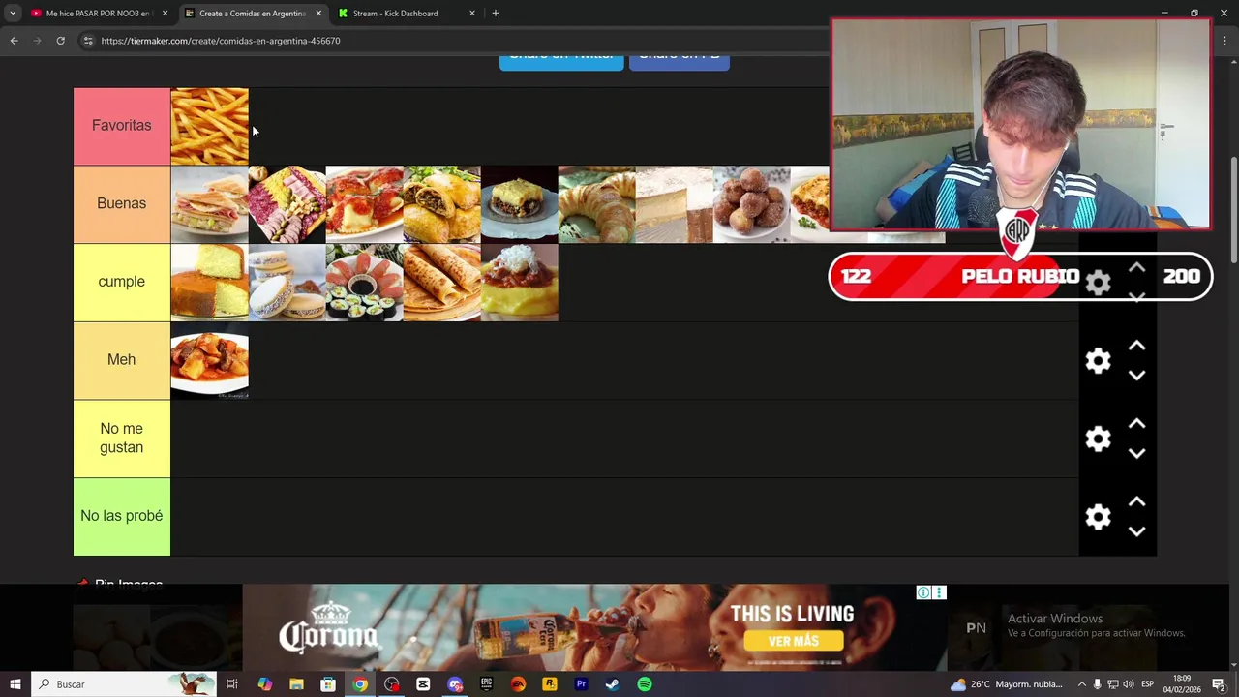Image resolution: width=1239 pixels, height=697 pixels.
Task: Move No me gustan row down
Action: click(x=1137, y=454)
